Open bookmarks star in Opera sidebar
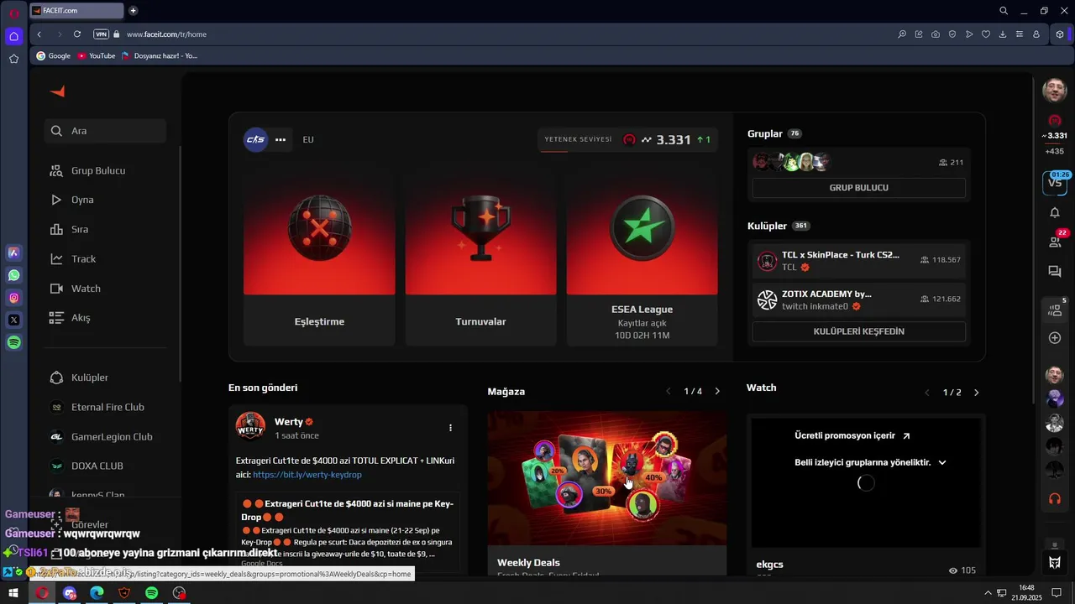Screen dimensions: 1075x604 [13, 59]
